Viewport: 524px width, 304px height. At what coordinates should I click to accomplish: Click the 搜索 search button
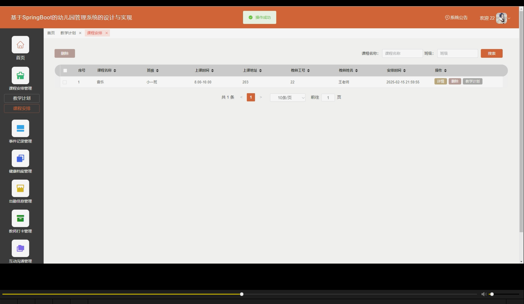[492, 54]
